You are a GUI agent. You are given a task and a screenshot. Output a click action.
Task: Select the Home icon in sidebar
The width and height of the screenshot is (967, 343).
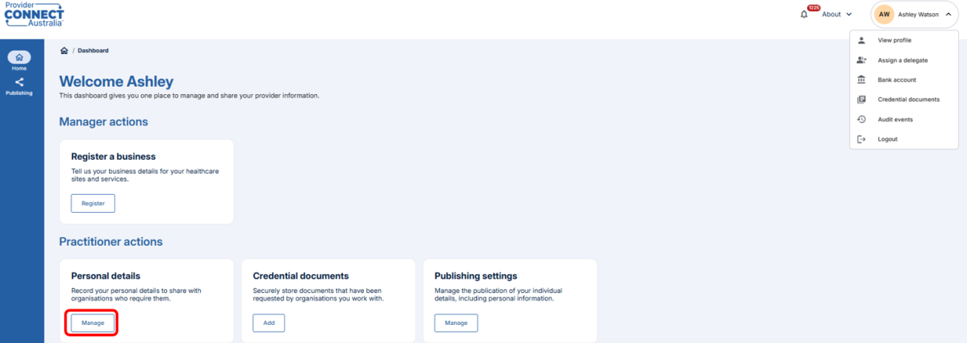[x=19, y=56]
